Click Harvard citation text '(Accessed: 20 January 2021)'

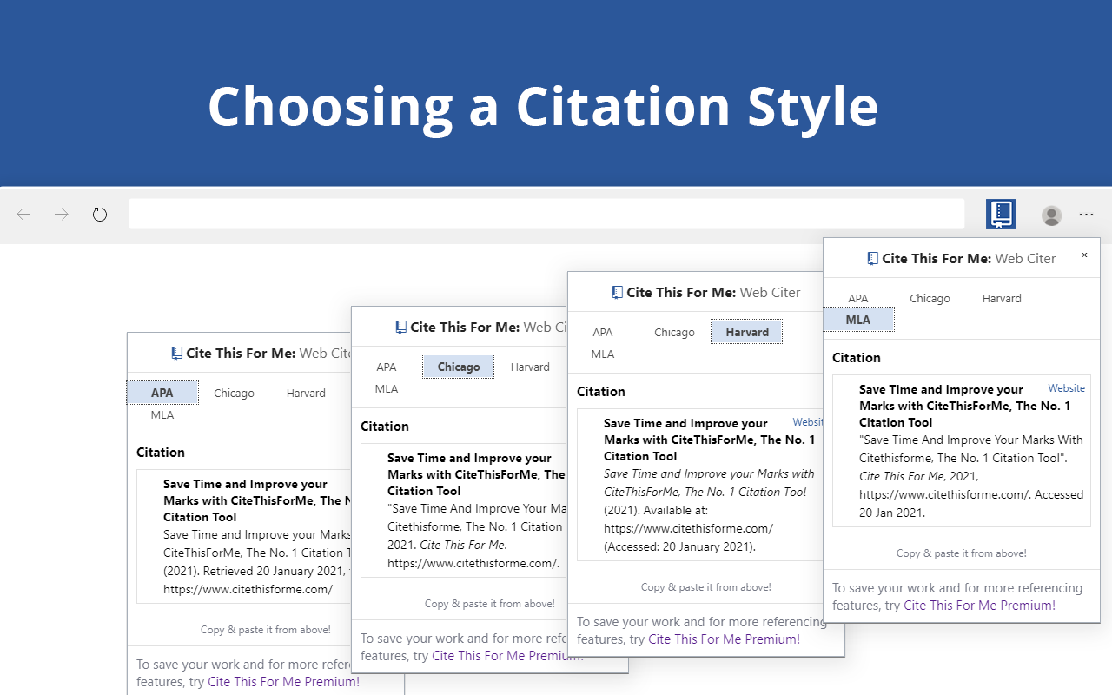[x=679, y=546]
